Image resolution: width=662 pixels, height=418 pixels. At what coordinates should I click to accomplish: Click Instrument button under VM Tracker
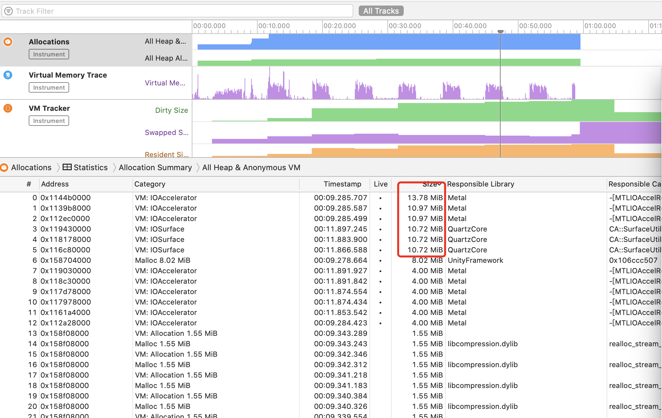(x=49, y=121)
